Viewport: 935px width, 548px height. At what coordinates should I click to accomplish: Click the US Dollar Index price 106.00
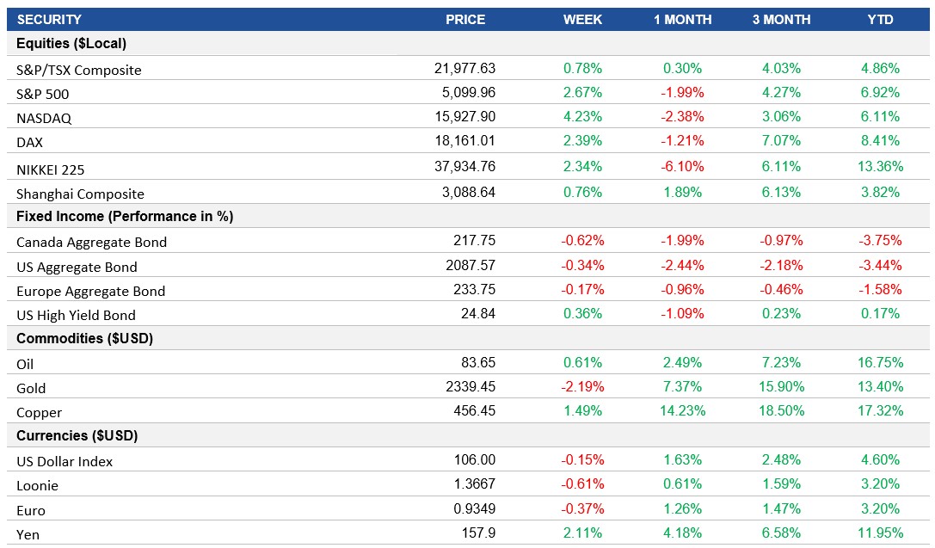(x=475, y=459)
